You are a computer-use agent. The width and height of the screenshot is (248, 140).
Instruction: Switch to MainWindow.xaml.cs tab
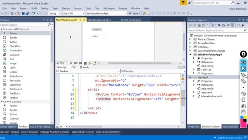[x=99, y=20]
